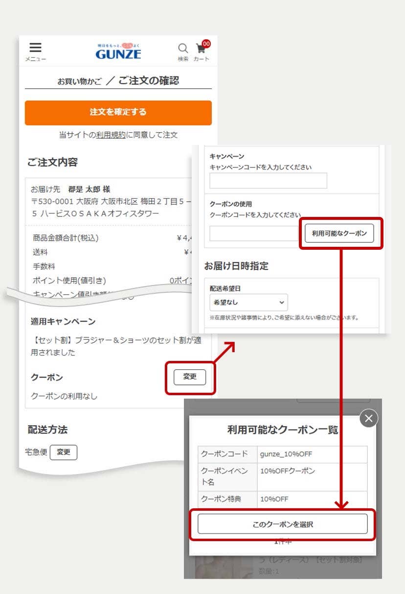Click the キャンペーンコード input field
The image size is (405, 594).
[x=268, y=180]
